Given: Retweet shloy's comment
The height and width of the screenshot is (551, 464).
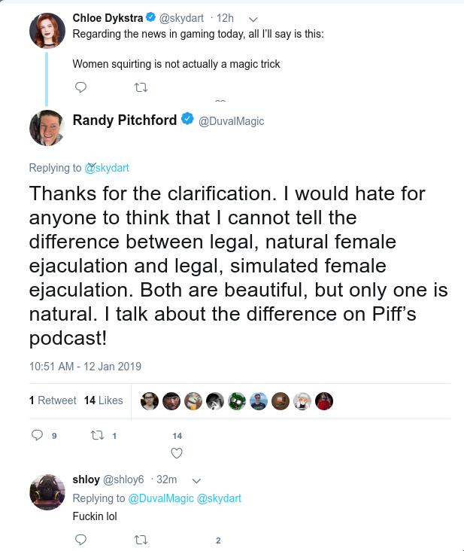Looking at the screenshot, I should 141,540.
